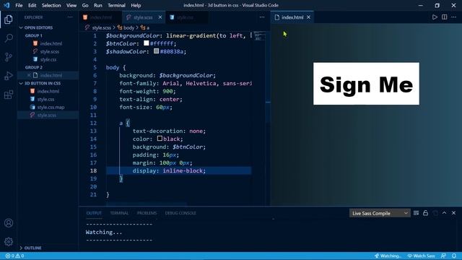462x260 pixels.
Task: Collapse the 3D BUTTON IN CSS folder
Action: click(48, 84)
